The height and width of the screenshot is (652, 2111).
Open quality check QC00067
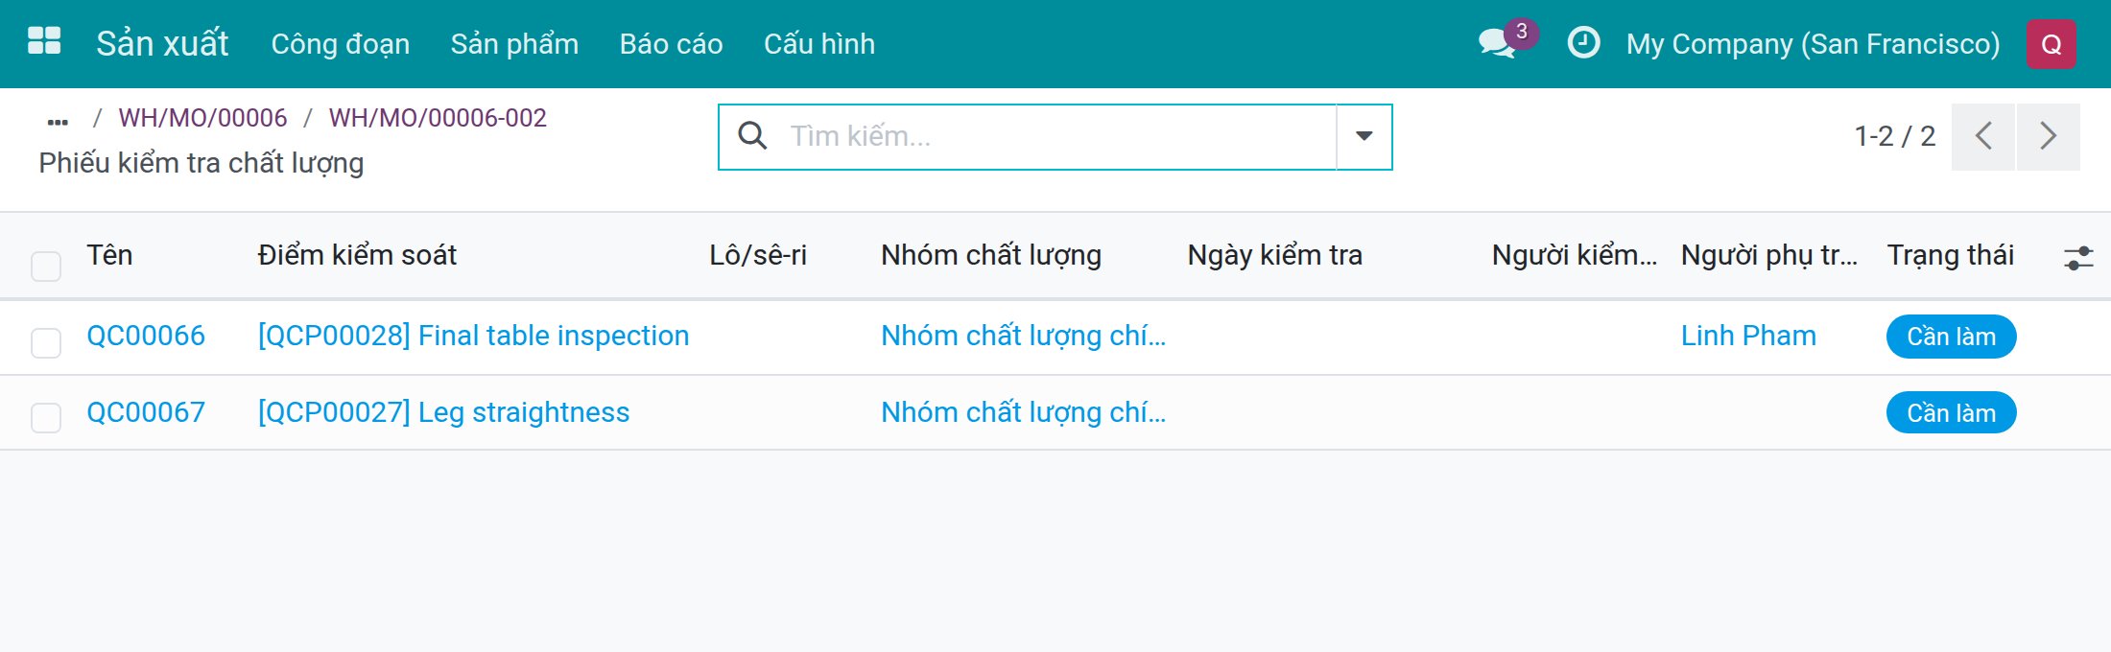click(x=146, y=412)
